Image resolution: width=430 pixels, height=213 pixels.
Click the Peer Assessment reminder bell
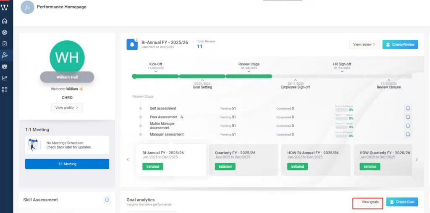click(408, 117)
